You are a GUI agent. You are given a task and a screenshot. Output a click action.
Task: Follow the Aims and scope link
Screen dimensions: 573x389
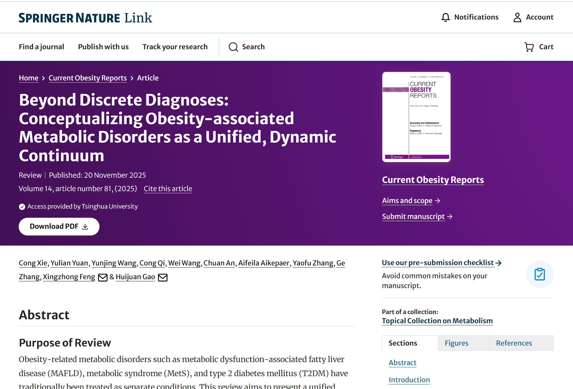(407, 201)
